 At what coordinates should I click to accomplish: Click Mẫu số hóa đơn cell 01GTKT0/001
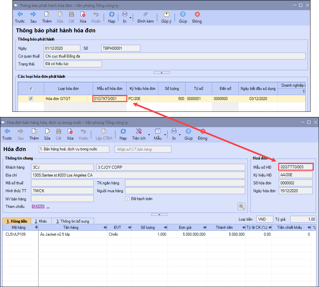tap(110, 99)
